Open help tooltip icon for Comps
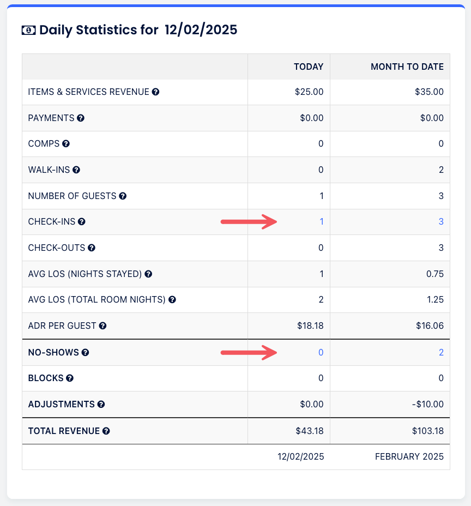Image resolution: width=471 pixels, height=506 pixels. point(66,144)
